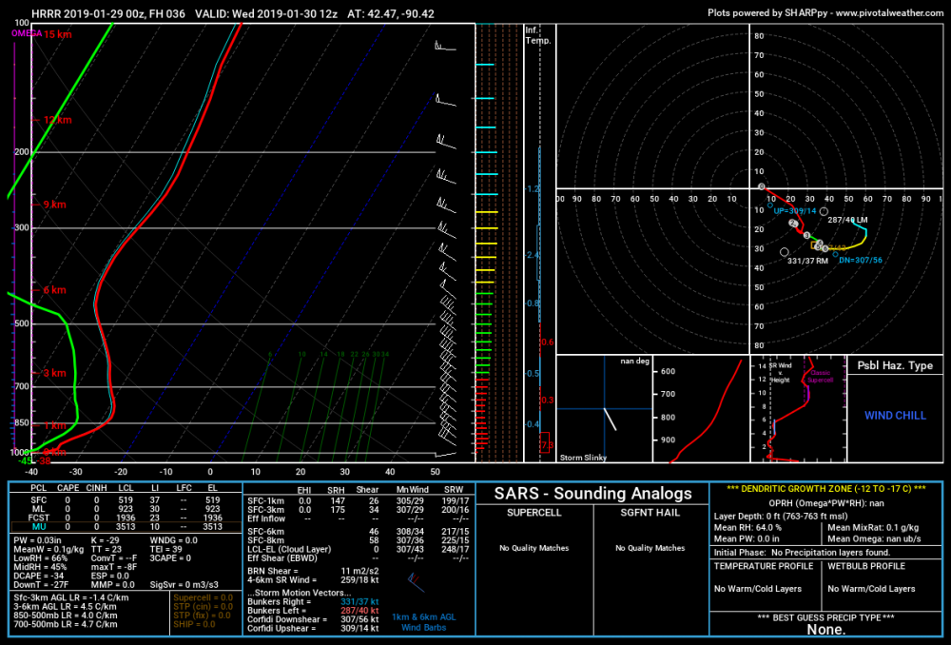This screenshot has width=951, height=645.
Task: Click the MnWind column header
Action: (413, 490)
